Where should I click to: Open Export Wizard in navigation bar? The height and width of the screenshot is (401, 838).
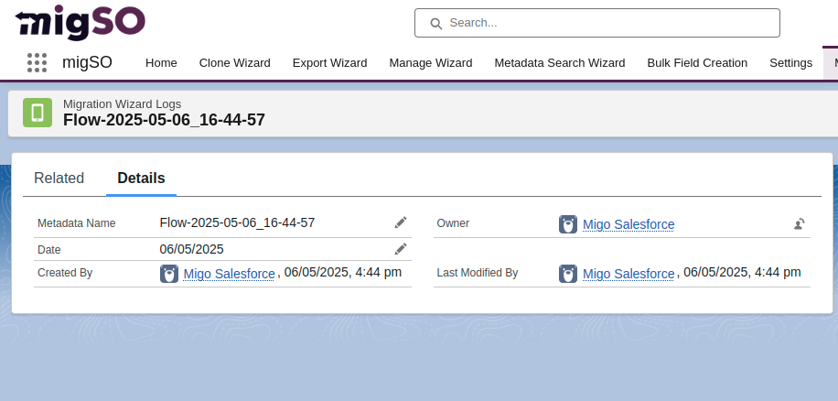329,63
